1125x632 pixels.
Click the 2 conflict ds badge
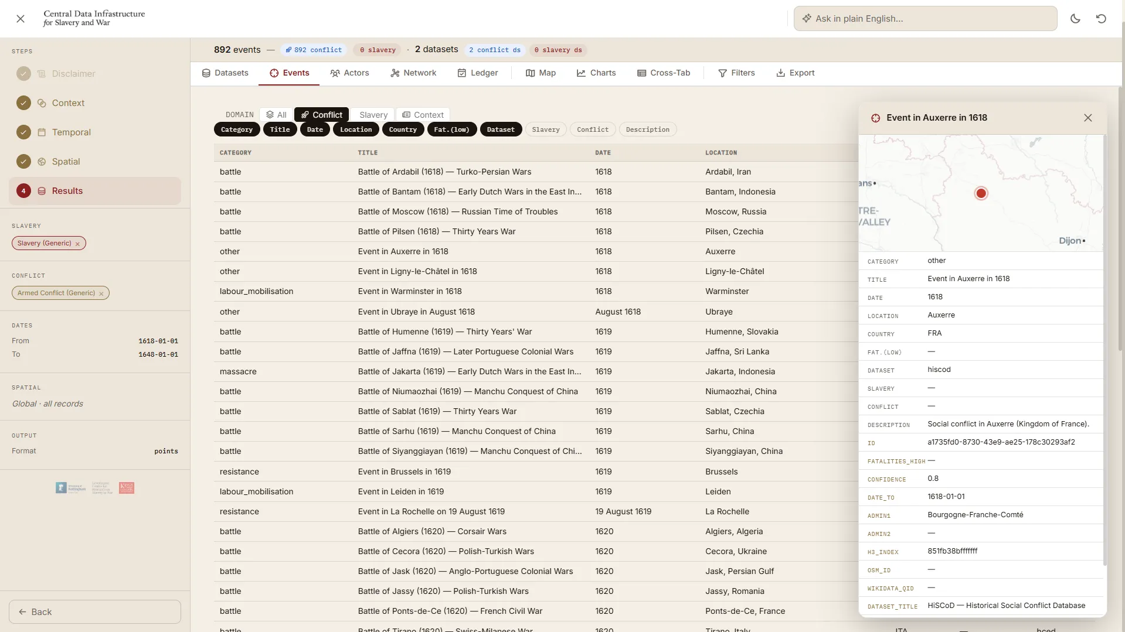tap(495, 50)
